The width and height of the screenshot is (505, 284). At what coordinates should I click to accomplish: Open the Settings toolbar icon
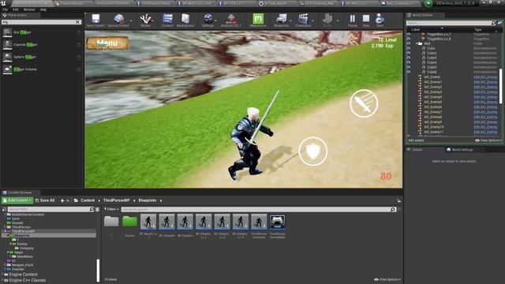pyautogui.click(x=208, y=21)
